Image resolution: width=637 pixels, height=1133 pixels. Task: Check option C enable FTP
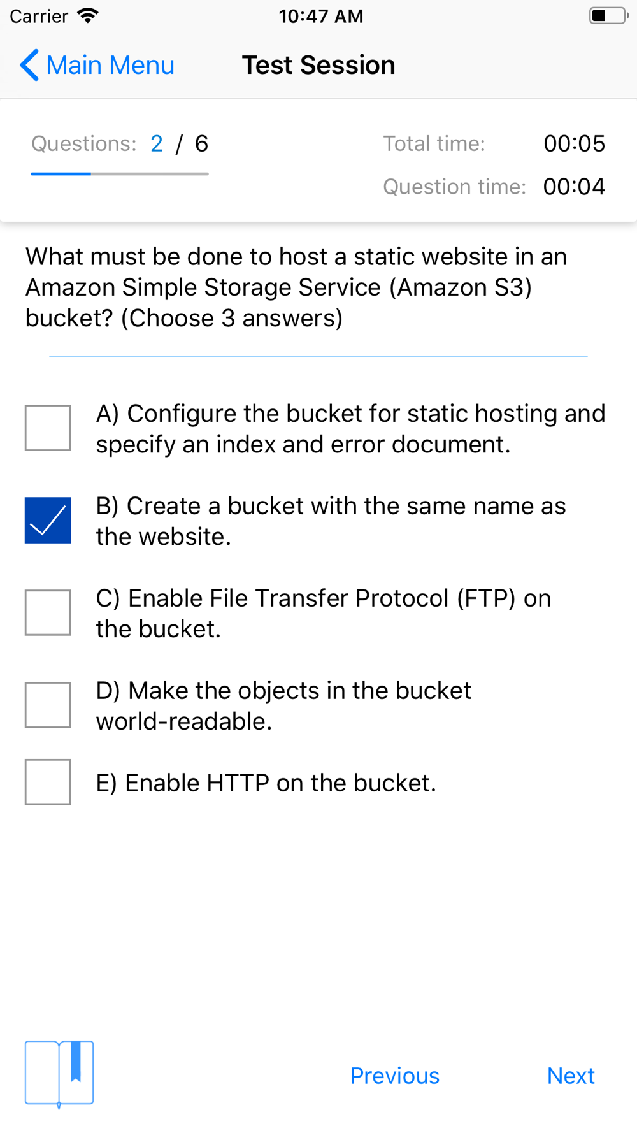point(48,612)
